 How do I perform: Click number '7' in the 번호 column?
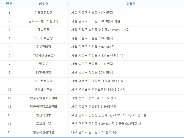(x=9, y=64)
